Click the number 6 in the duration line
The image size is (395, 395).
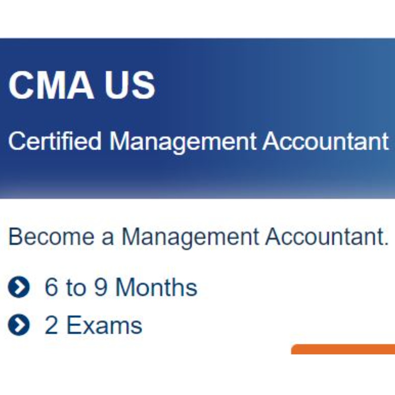[x=51, y=288]
